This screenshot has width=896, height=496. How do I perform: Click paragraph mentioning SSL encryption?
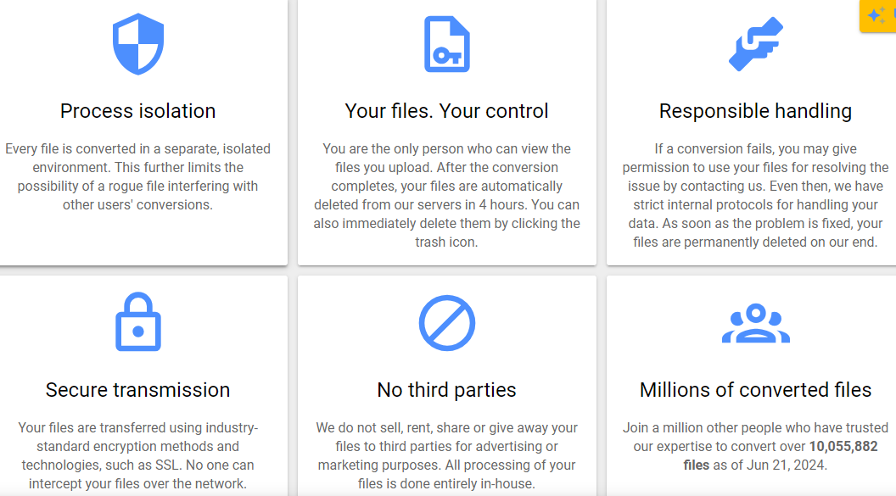137,455
